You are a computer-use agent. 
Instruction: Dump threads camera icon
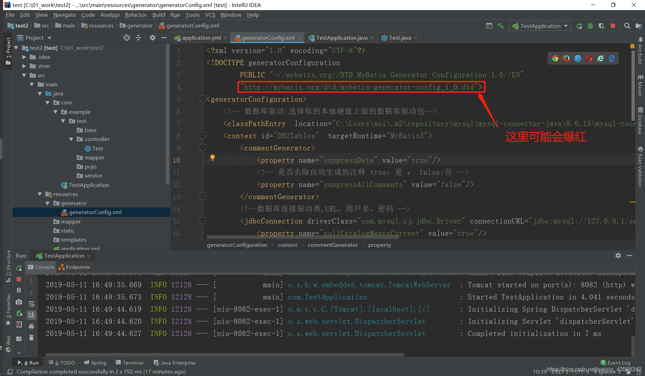tap(19, 302)
